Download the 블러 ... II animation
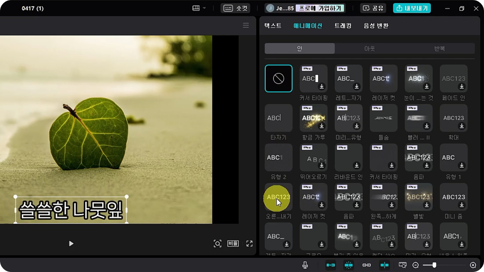Screen dimensions: 484x272 [x=427, y=126]
